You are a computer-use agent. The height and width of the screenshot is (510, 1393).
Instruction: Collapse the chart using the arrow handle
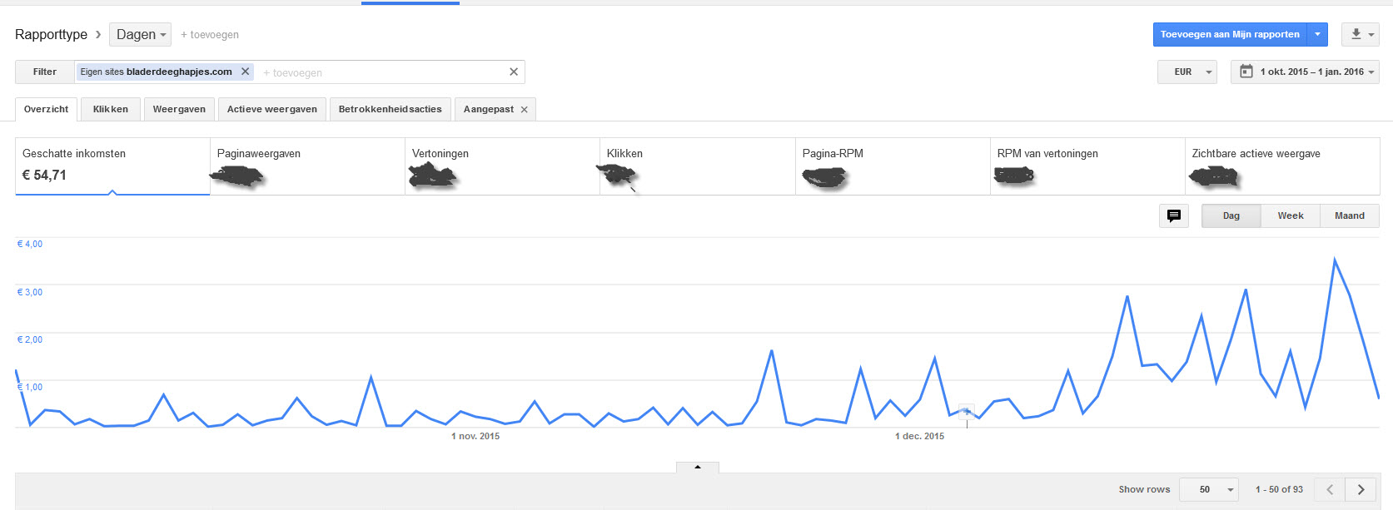[x=698, y=467]
